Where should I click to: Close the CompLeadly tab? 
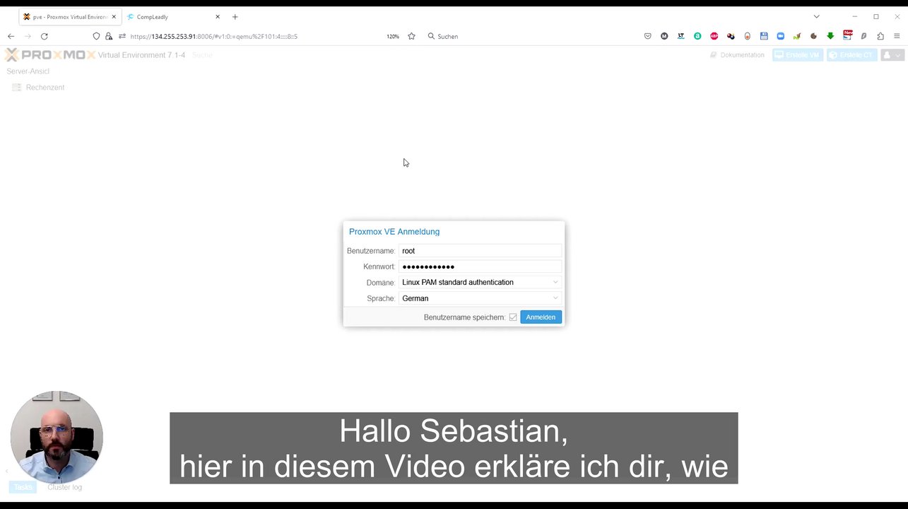(218, 16)
